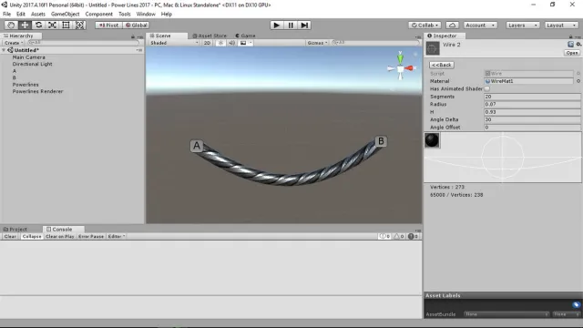Screen dimensions: 583x328
Task: Open the Inspector gear settings icon
Action: pos(579,45)
